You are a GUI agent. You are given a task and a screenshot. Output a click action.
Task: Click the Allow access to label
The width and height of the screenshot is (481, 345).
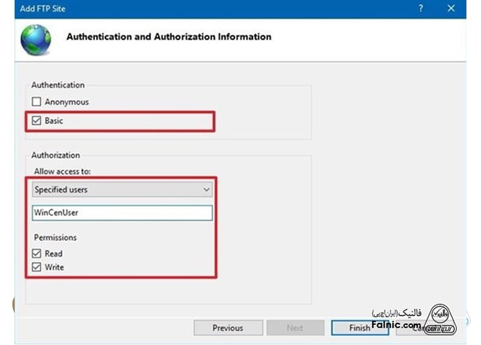tap(62, 170)
